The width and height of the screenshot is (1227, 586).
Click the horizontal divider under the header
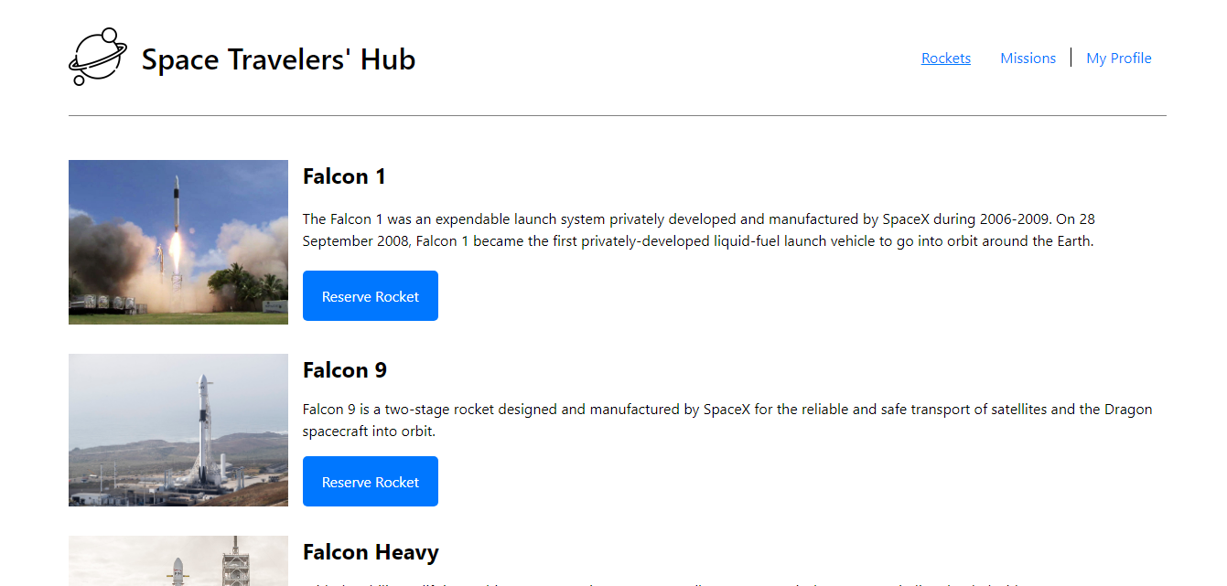click(x=618, y=115)
